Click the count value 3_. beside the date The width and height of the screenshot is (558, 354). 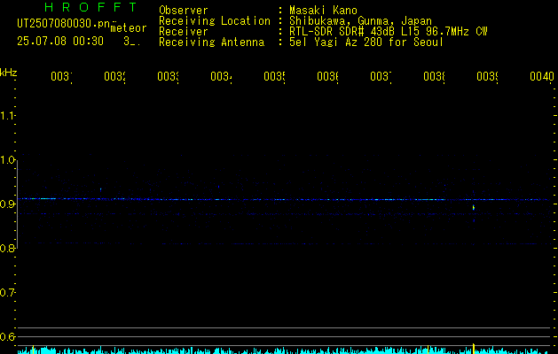(131, 42)
